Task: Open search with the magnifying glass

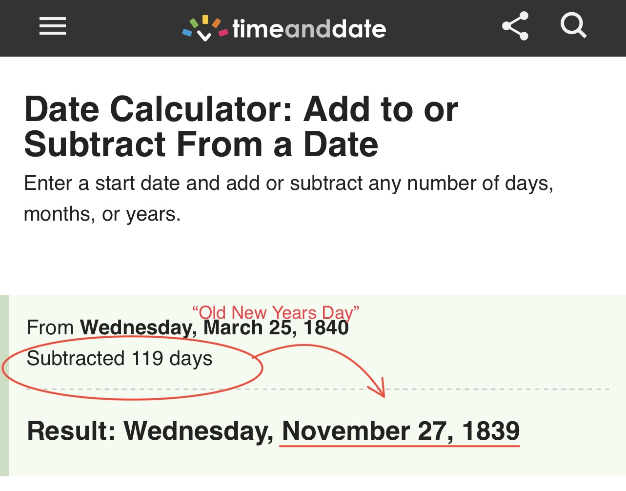Action: [x=573, y=25]
